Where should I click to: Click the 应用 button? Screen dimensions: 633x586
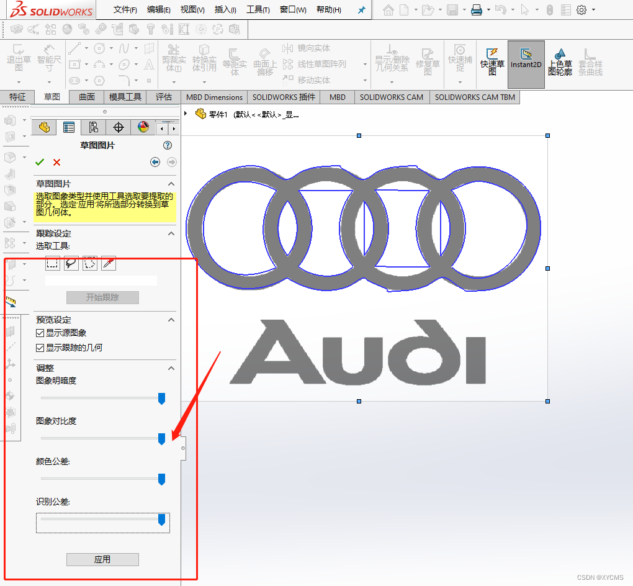click(x=102, y=559)
